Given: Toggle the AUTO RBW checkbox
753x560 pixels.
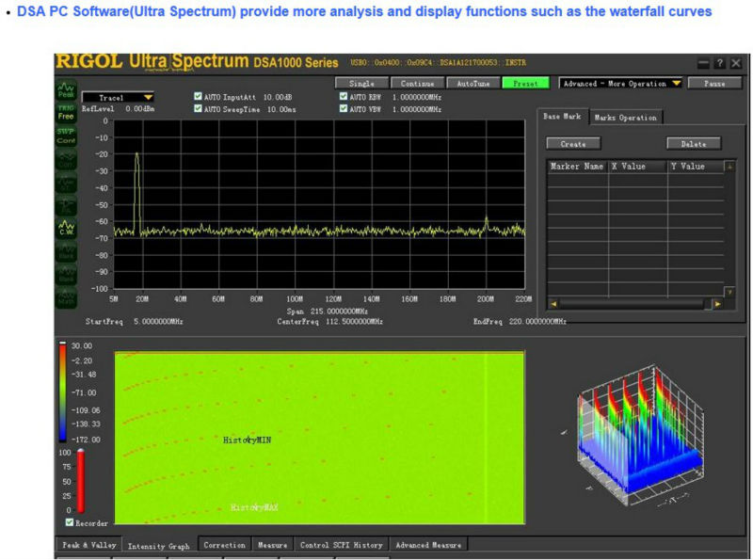Looking at the screenshot, I should (x=344, y=96).
